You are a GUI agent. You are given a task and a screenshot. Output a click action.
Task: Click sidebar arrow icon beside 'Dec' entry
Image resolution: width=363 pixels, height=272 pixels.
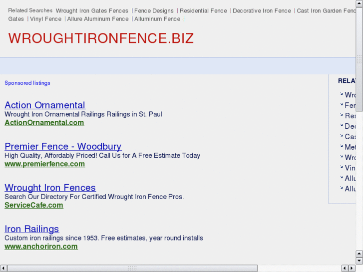(x=341, y=125)
